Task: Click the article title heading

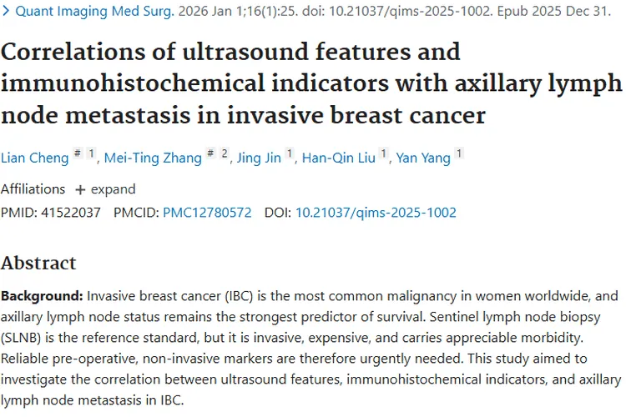Action: click(x=309, y=83)
